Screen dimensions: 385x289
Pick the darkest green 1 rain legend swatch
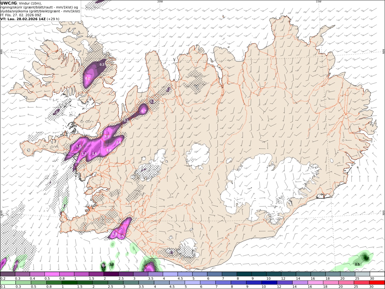click(x=69, y=283)
